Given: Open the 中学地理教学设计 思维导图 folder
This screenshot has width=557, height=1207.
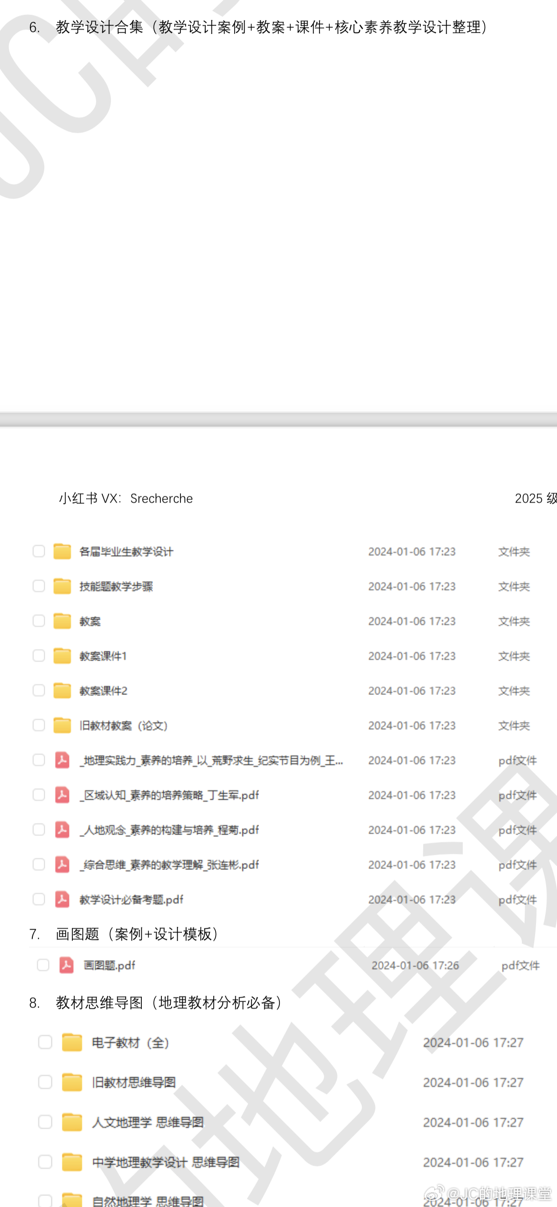Looking at the screenshot, I should tap(166, 1162).
